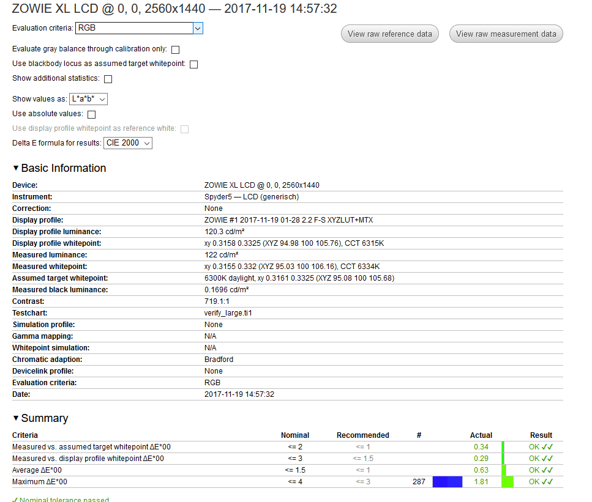This screenshot has height=502, width=592.
Task: Click the 0.1696 cd/m² black luminance value
Action: pos(227,290)
